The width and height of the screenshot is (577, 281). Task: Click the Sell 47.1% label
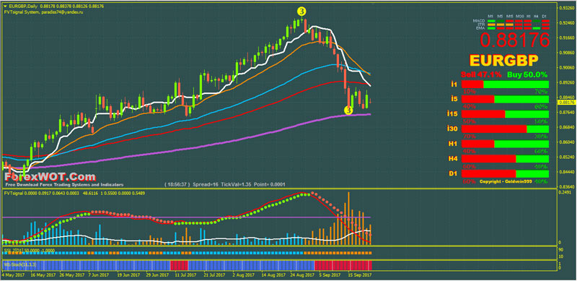tap(481, 74)
